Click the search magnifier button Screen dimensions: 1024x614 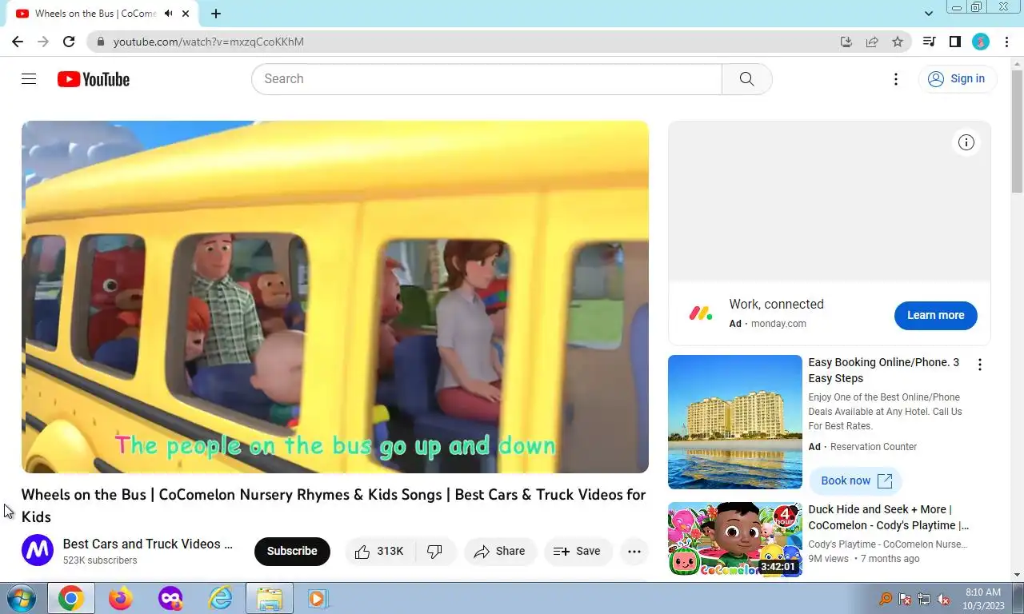(746, 79)
